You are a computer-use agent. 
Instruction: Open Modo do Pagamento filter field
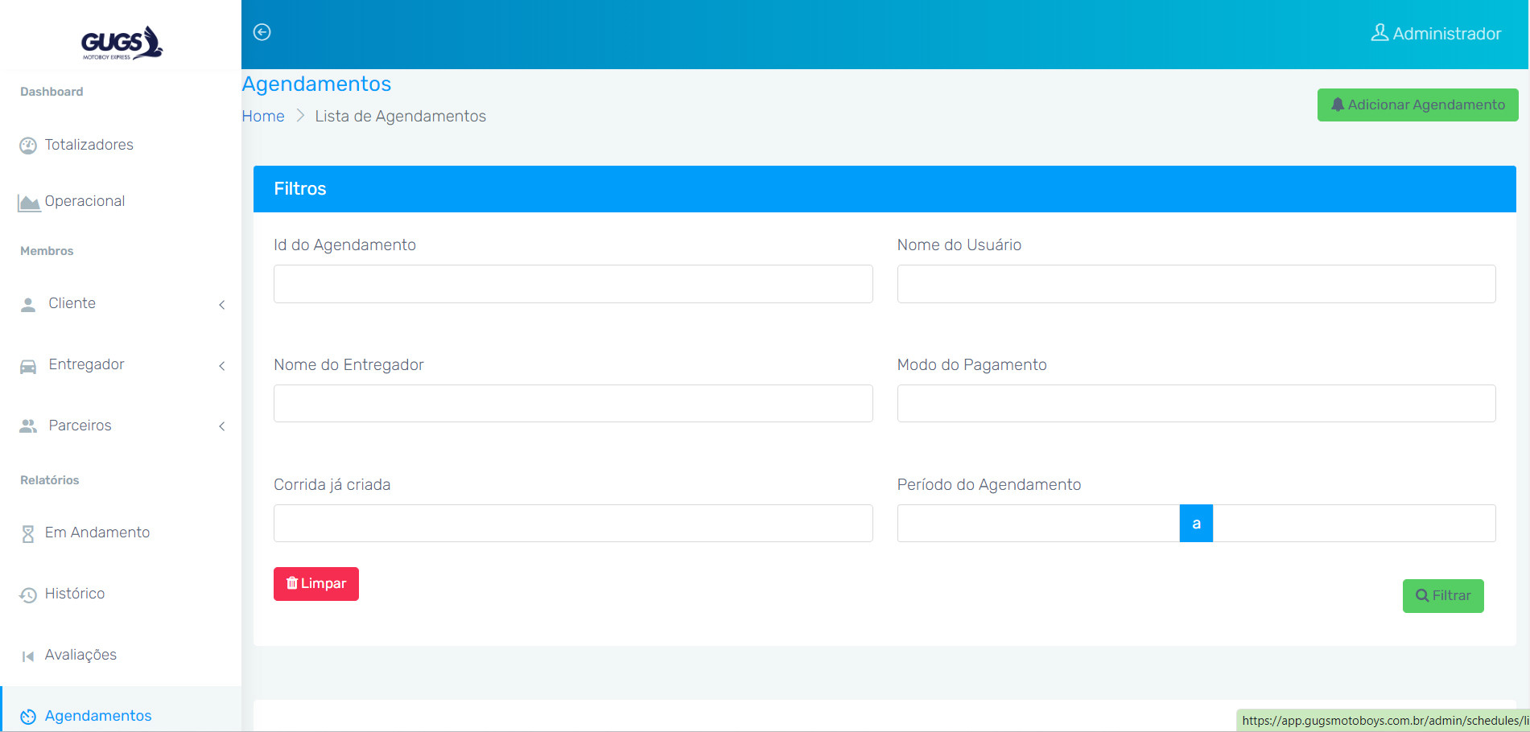[1196, 403]
